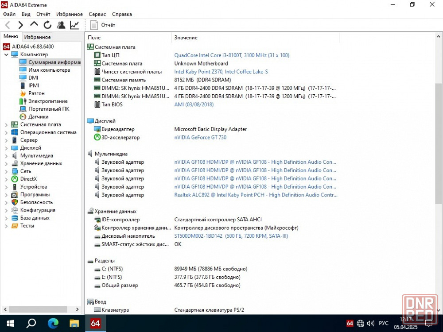443x332 pixels.
Task: Click the Портативный ПК laptop icon
Action: click(23, 109)
